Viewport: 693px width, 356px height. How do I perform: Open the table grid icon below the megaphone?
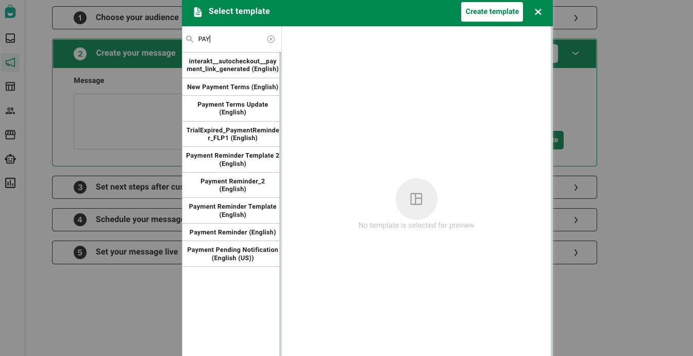[10, 86]
